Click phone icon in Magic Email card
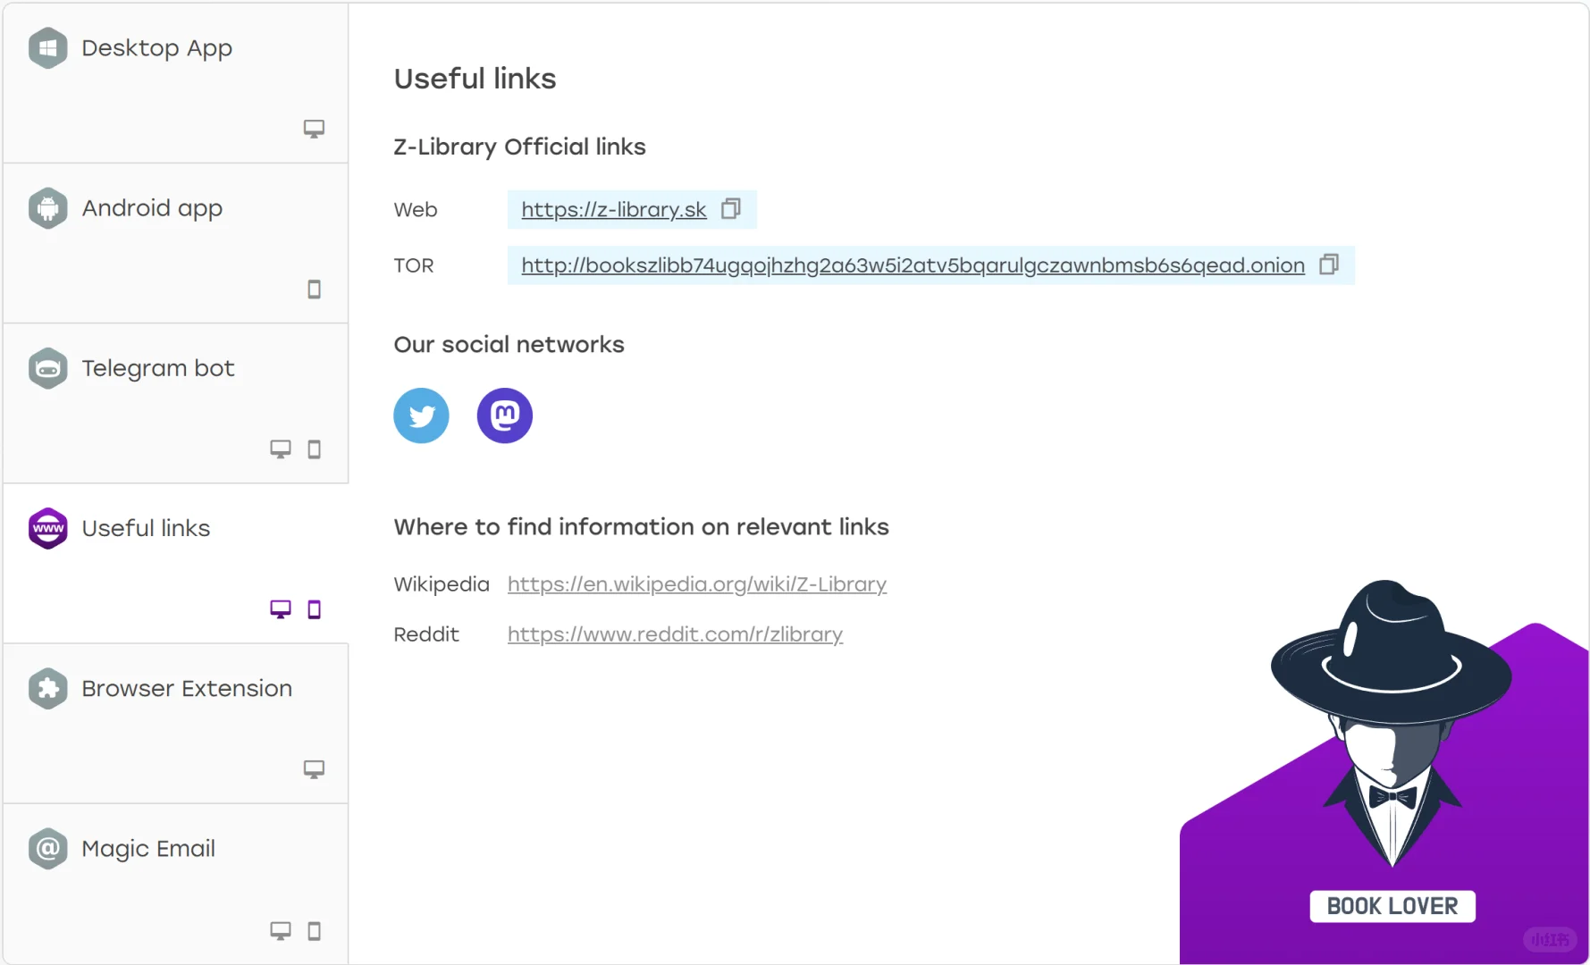1590x965 pixels. click(314, 930)
